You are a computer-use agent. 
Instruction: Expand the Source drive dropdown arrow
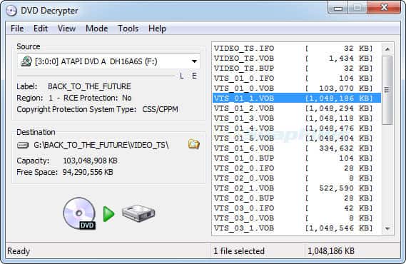tap(194, 61)
